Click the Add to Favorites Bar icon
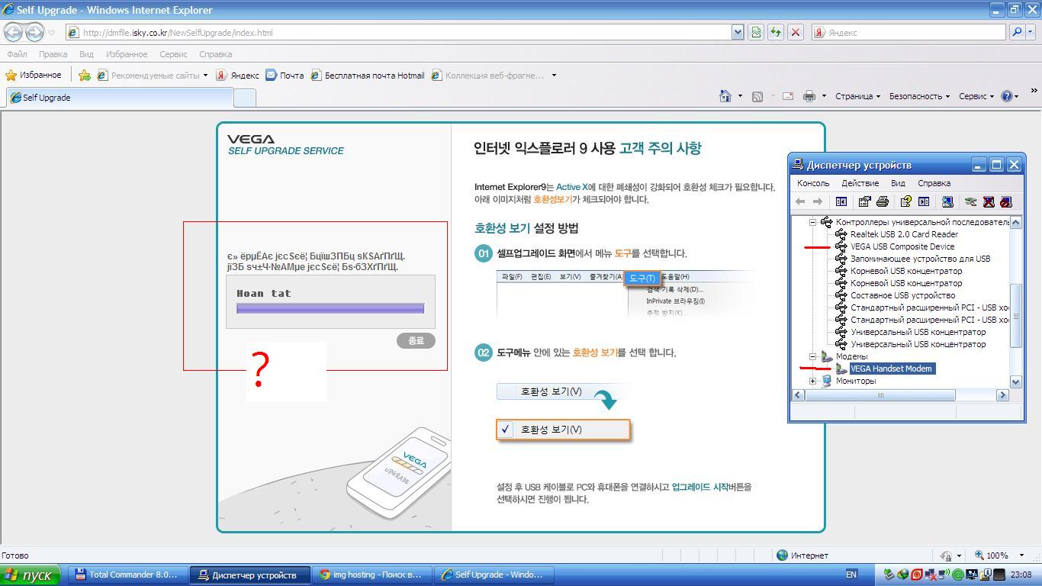 (x=84, y=75)
